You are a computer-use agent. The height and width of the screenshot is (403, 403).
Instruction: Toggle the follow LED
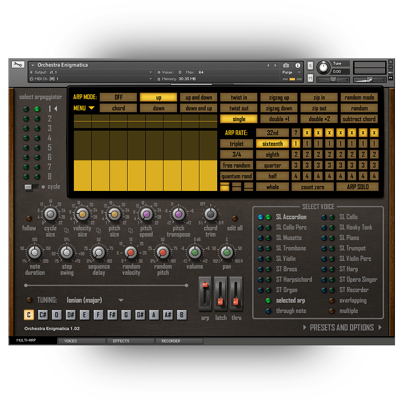click(29, 218)
